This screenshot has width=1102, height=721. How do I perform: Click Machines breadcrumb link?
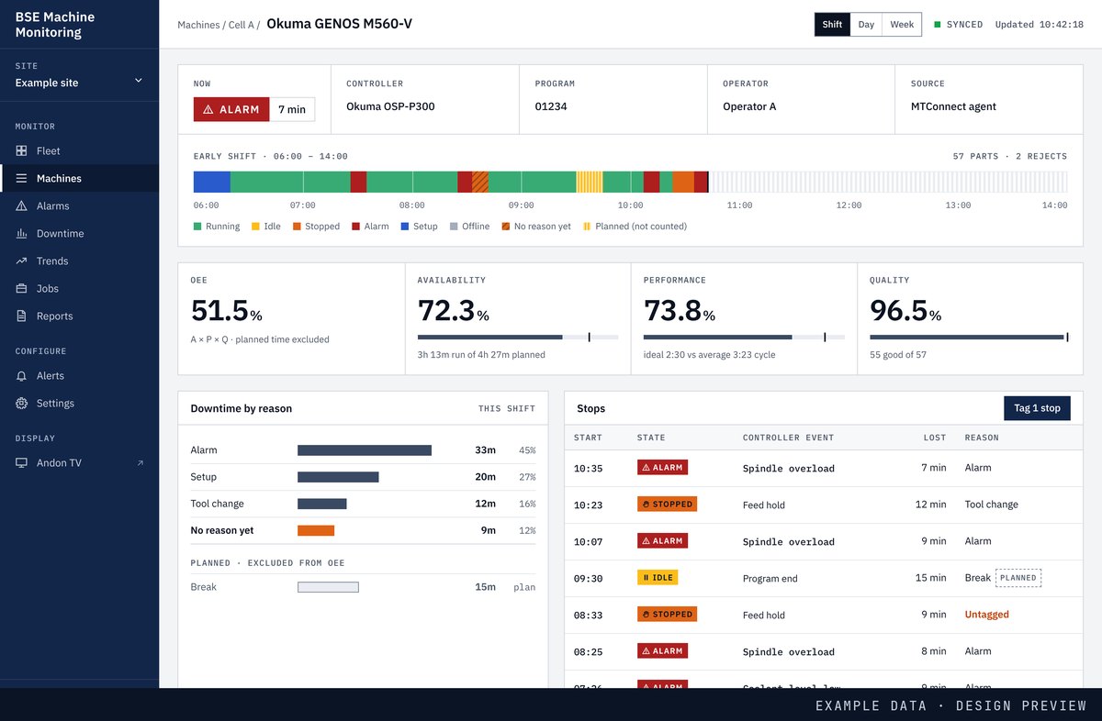tap(199, 25)
